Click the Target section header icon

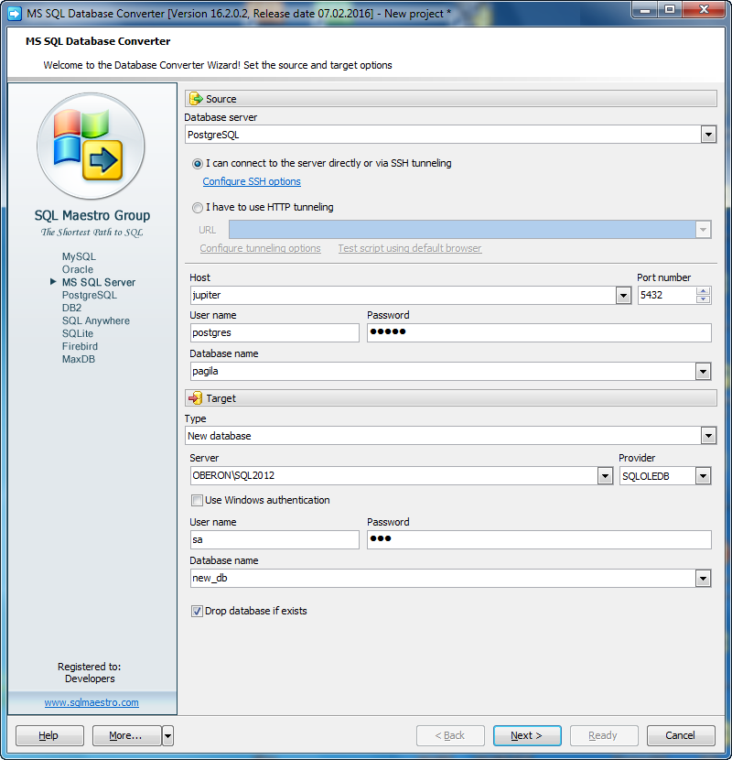click(x=196, y=398)
